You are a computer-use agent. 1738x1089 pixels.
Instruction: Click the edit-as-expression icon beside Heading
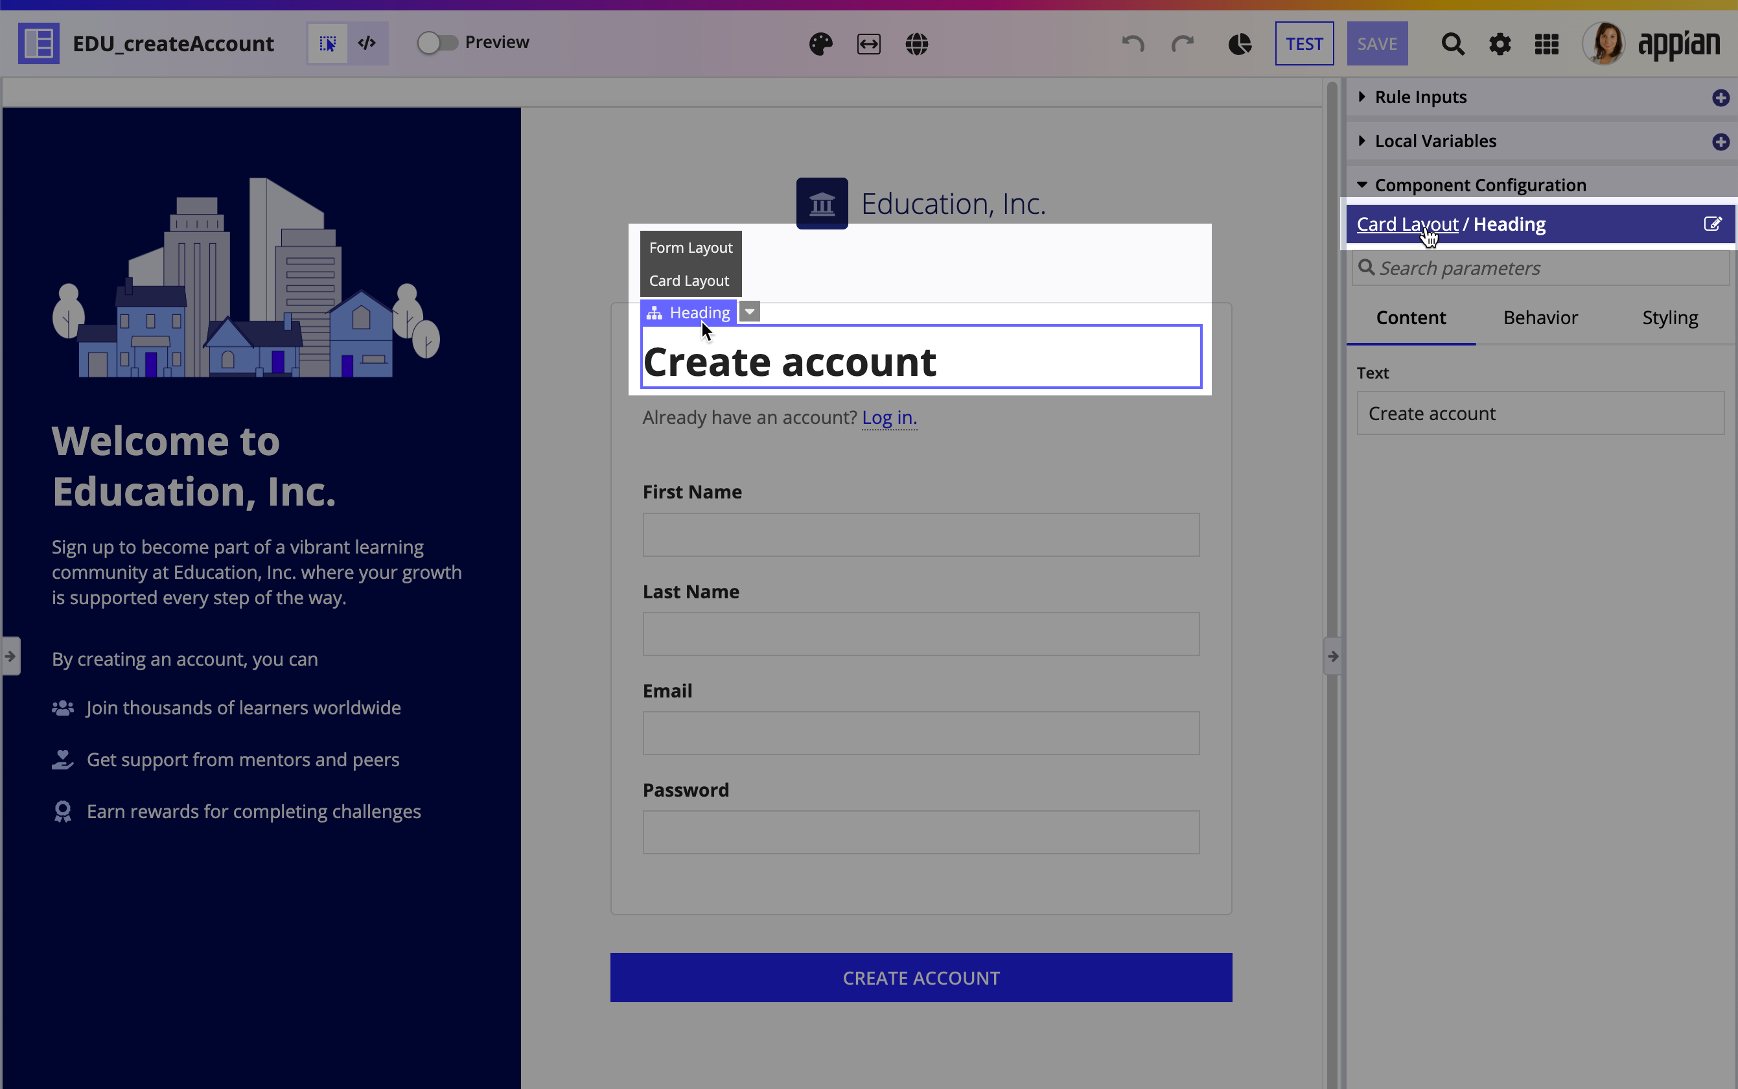tap(1713, 224)
